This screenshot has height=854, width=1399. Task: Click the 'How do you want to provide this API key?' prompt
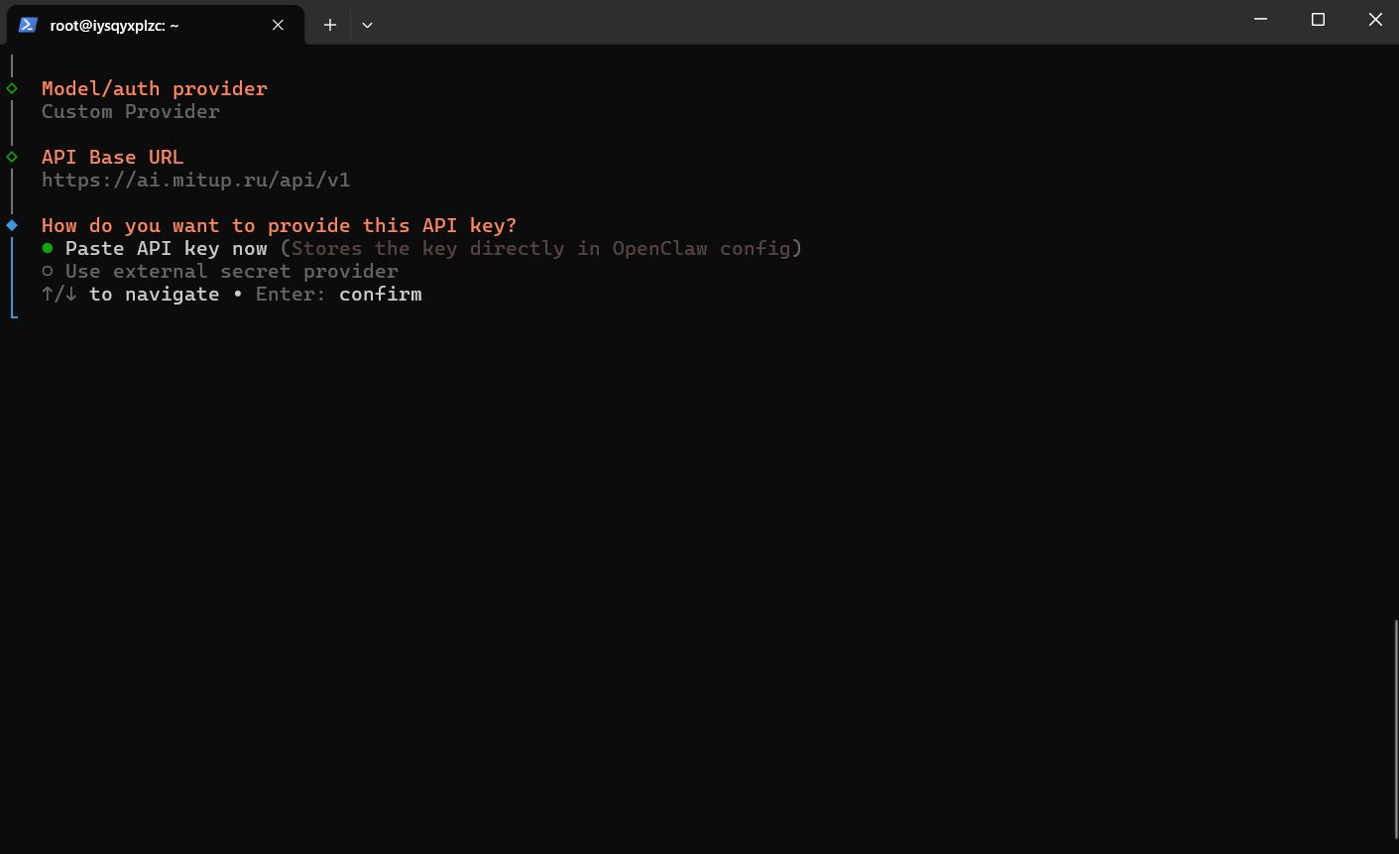(280, 225)
